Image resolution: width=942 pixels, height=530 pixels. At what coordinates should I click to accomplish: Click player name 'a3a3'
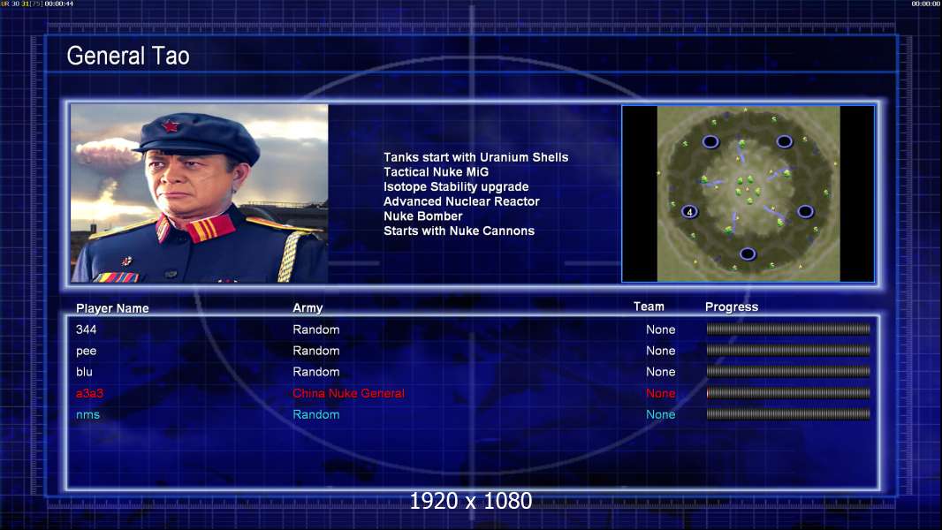tap(89, 394)
